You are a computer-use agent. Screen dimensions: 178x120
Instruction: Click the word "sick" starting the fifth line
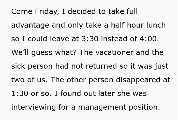[x=18, y=66]
